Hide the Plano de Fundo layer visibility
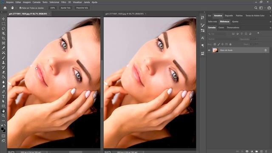 point(209,50)
